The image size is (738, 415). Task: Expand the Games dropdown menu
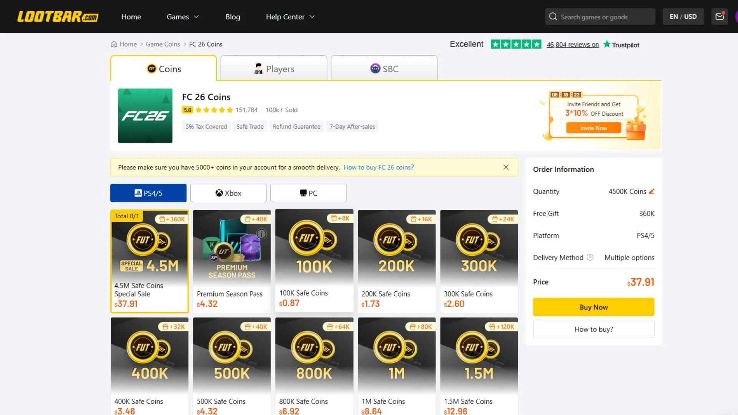point(183,17)
